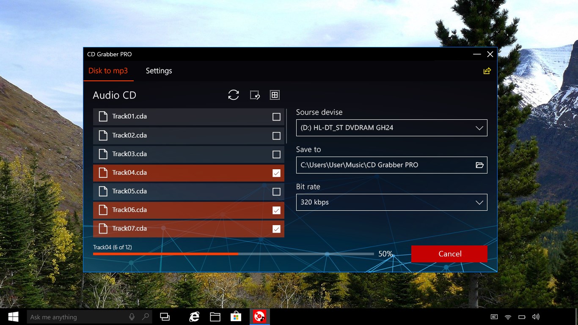The image size is (578, 325).
Task: Click the track list scrollbar
Action: pyautogui.click(x=286, y=126)
